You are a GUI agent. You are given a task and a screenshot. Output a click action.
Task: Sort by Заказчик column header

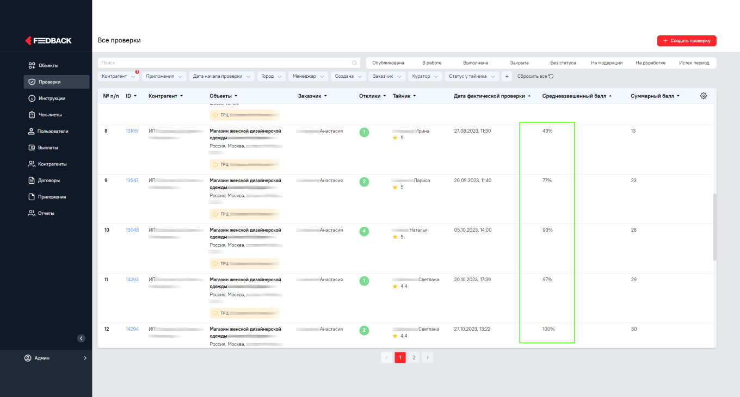(x=312, y=96)
